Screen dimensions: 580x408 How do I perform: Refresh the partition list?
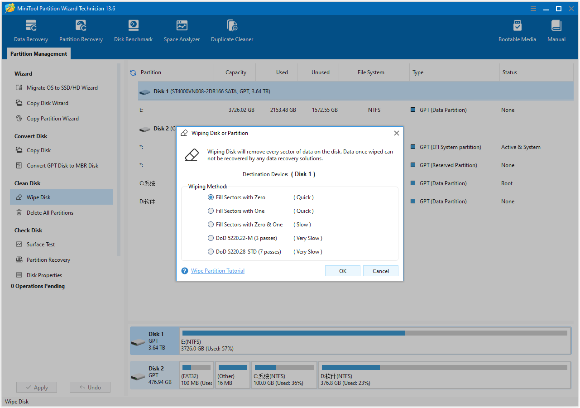(x=133, y=72)
